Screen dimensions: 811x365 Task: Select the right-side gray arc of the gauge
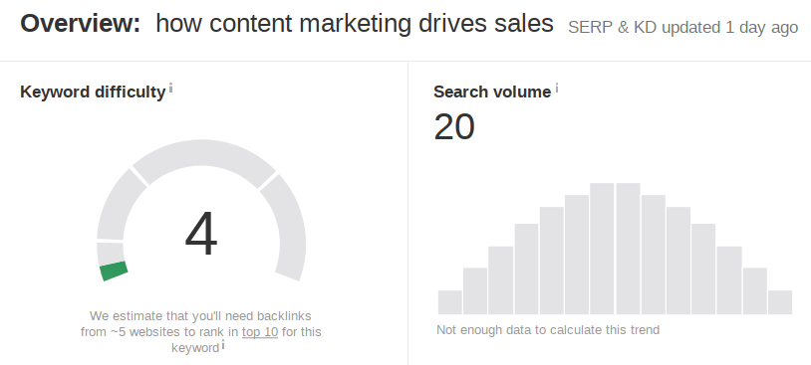[285, 227]
